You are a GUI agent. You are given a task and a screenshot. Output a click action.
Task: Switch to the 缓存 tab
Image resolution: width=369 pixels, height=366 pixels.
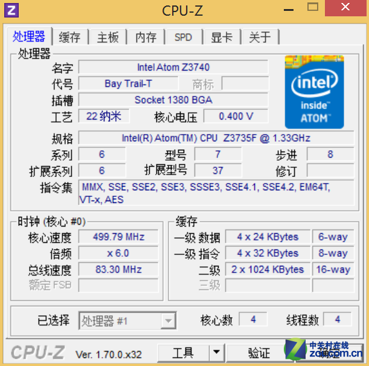69,37
